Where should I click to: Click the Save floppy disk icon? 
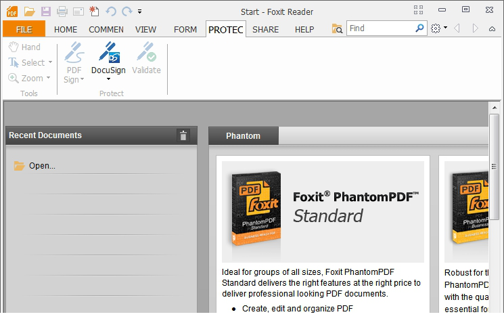click(x=45, y=12)
